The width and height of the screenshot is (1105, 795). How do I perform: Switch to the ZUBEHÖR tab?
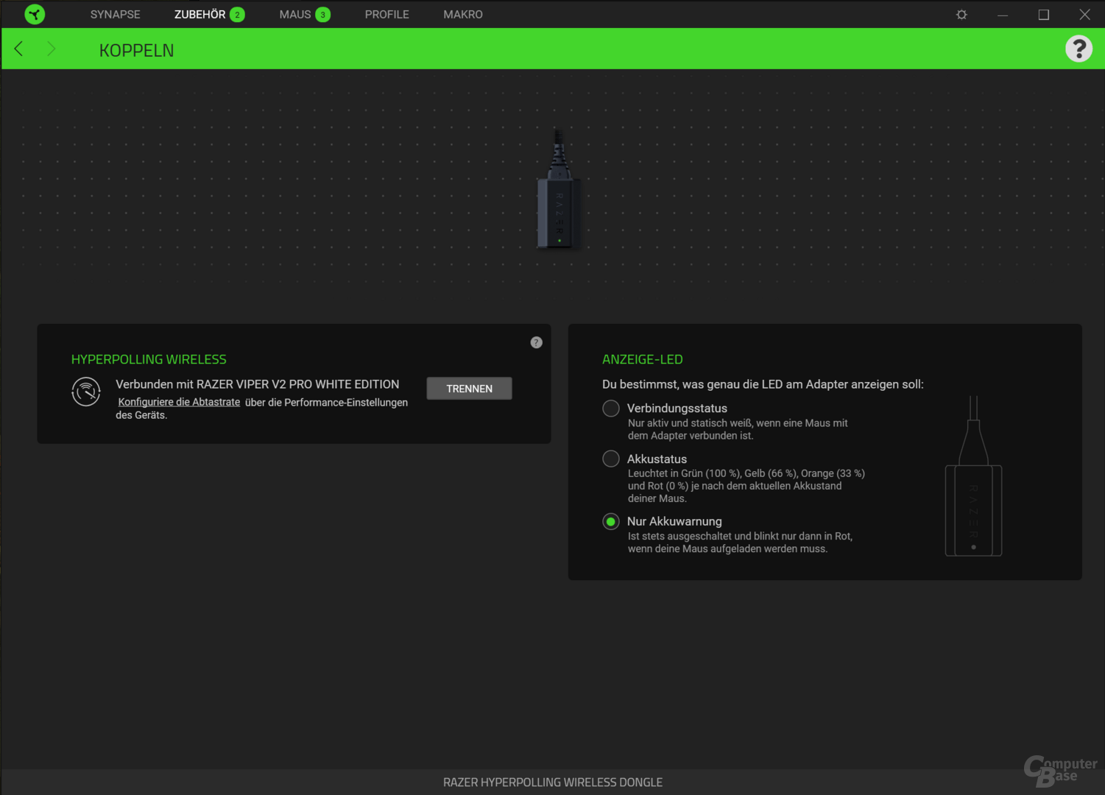pyautogui.click(x=200, y=15)
